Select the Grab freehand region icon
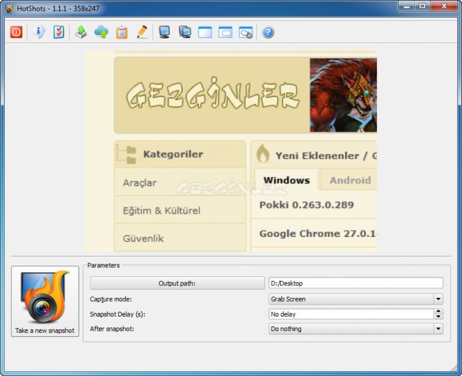 click(x=246, y=32)
